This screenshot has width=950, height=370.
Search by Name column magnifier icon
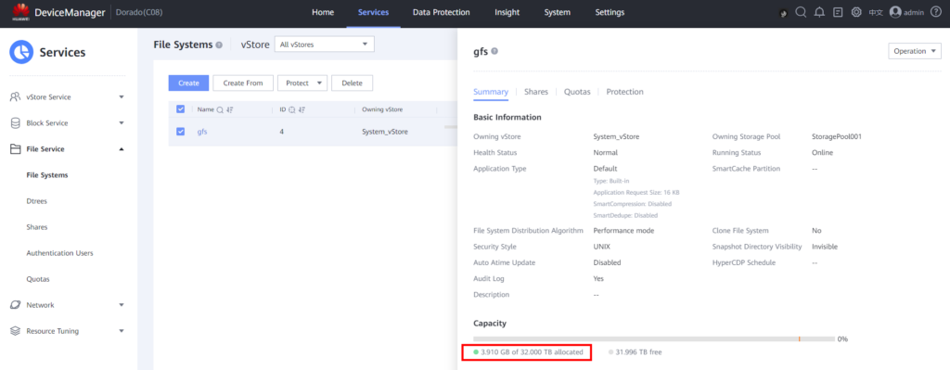(221, 109)
